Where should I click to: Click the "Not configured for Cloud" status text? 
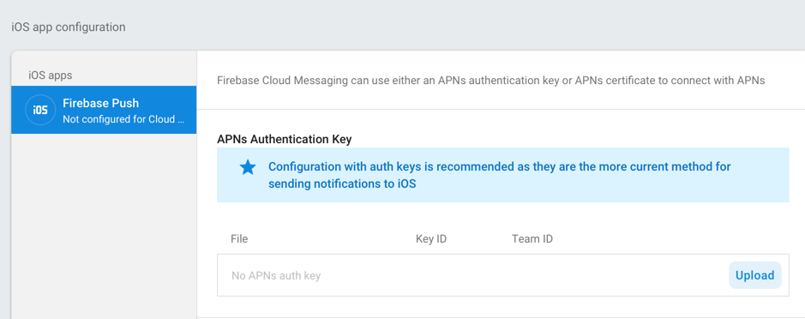click(x=123, y=119)
